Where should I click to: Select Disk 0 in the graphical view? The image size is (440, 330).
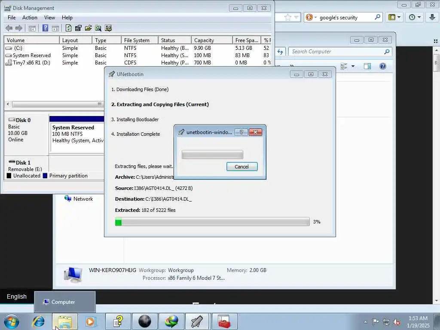(x=26, y=133)
